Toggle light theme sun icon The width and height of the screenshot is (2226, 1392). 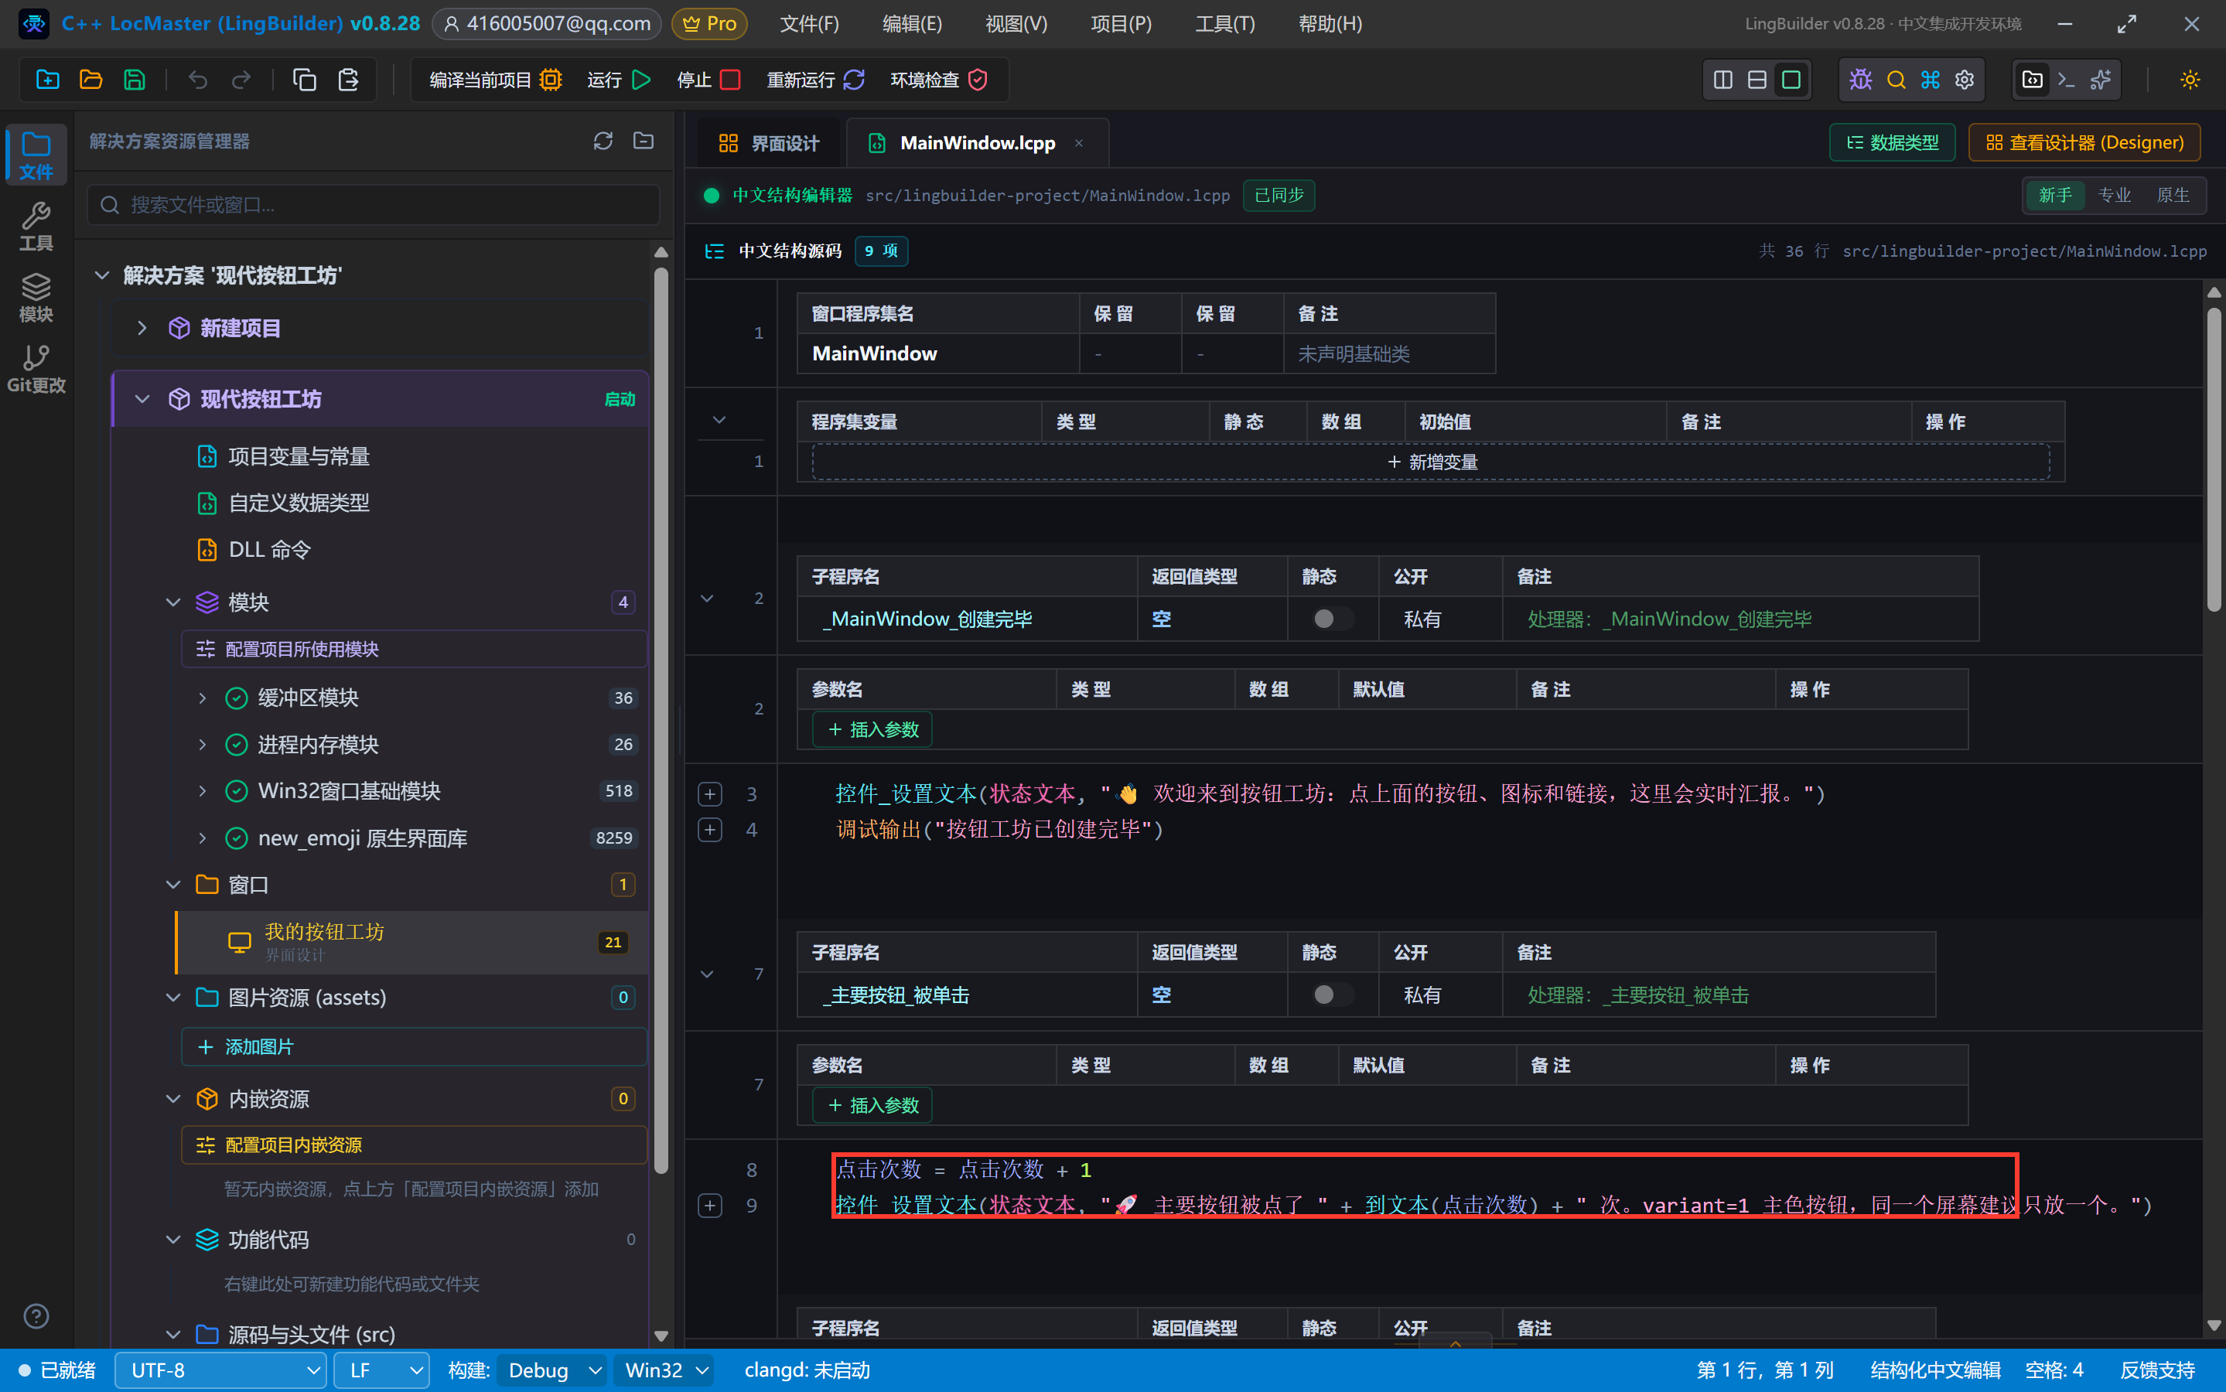point(2190,80)
